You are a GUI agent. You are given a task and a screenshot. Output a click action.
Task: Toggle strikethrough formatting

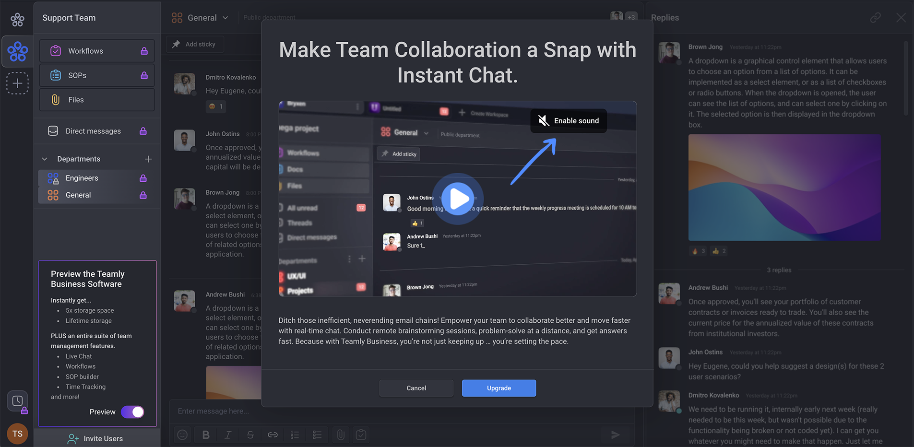(x=250, y=435)
